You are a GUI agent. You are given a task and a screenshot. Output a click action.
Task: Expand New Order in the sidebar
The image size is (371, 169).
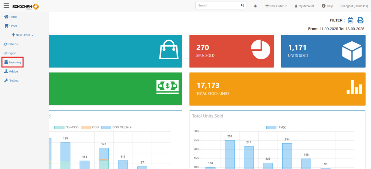[x=22, y=35]
